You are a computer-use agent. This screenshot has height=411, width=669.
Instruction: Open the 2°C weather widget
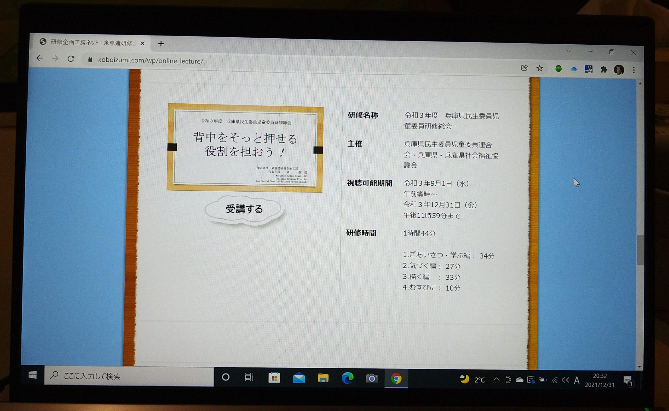tap(472, 379)
